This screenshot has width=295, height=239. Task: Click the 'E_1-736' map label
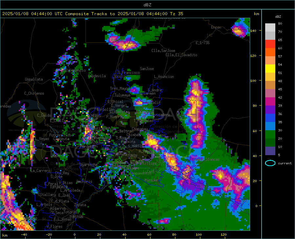click(x=203, y=43)
